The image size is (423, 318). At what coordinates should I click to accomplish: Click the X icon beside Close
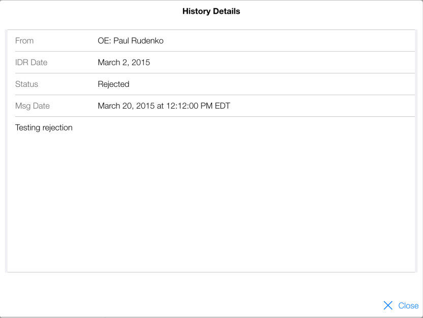point(388,305)
